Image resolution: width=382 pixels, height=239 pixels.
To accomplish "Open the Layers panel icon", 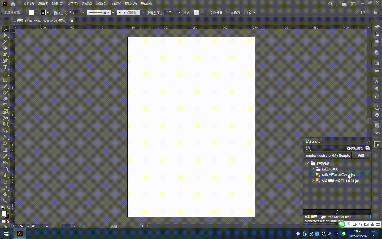I will click(377, 115).
